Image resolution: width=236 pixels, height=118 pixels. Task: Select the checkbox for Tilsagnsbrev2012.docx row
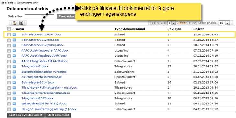[9, 98]
